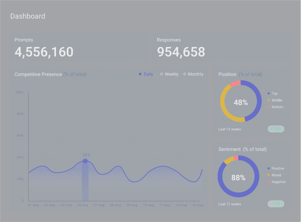The width and height of the screenshot is (301, 222).
Task: Click the green trend badge in Sentiment card
Action: coord(276,204)
